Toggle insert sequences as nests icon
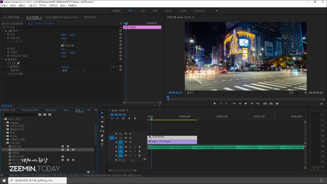 point(112,119)
